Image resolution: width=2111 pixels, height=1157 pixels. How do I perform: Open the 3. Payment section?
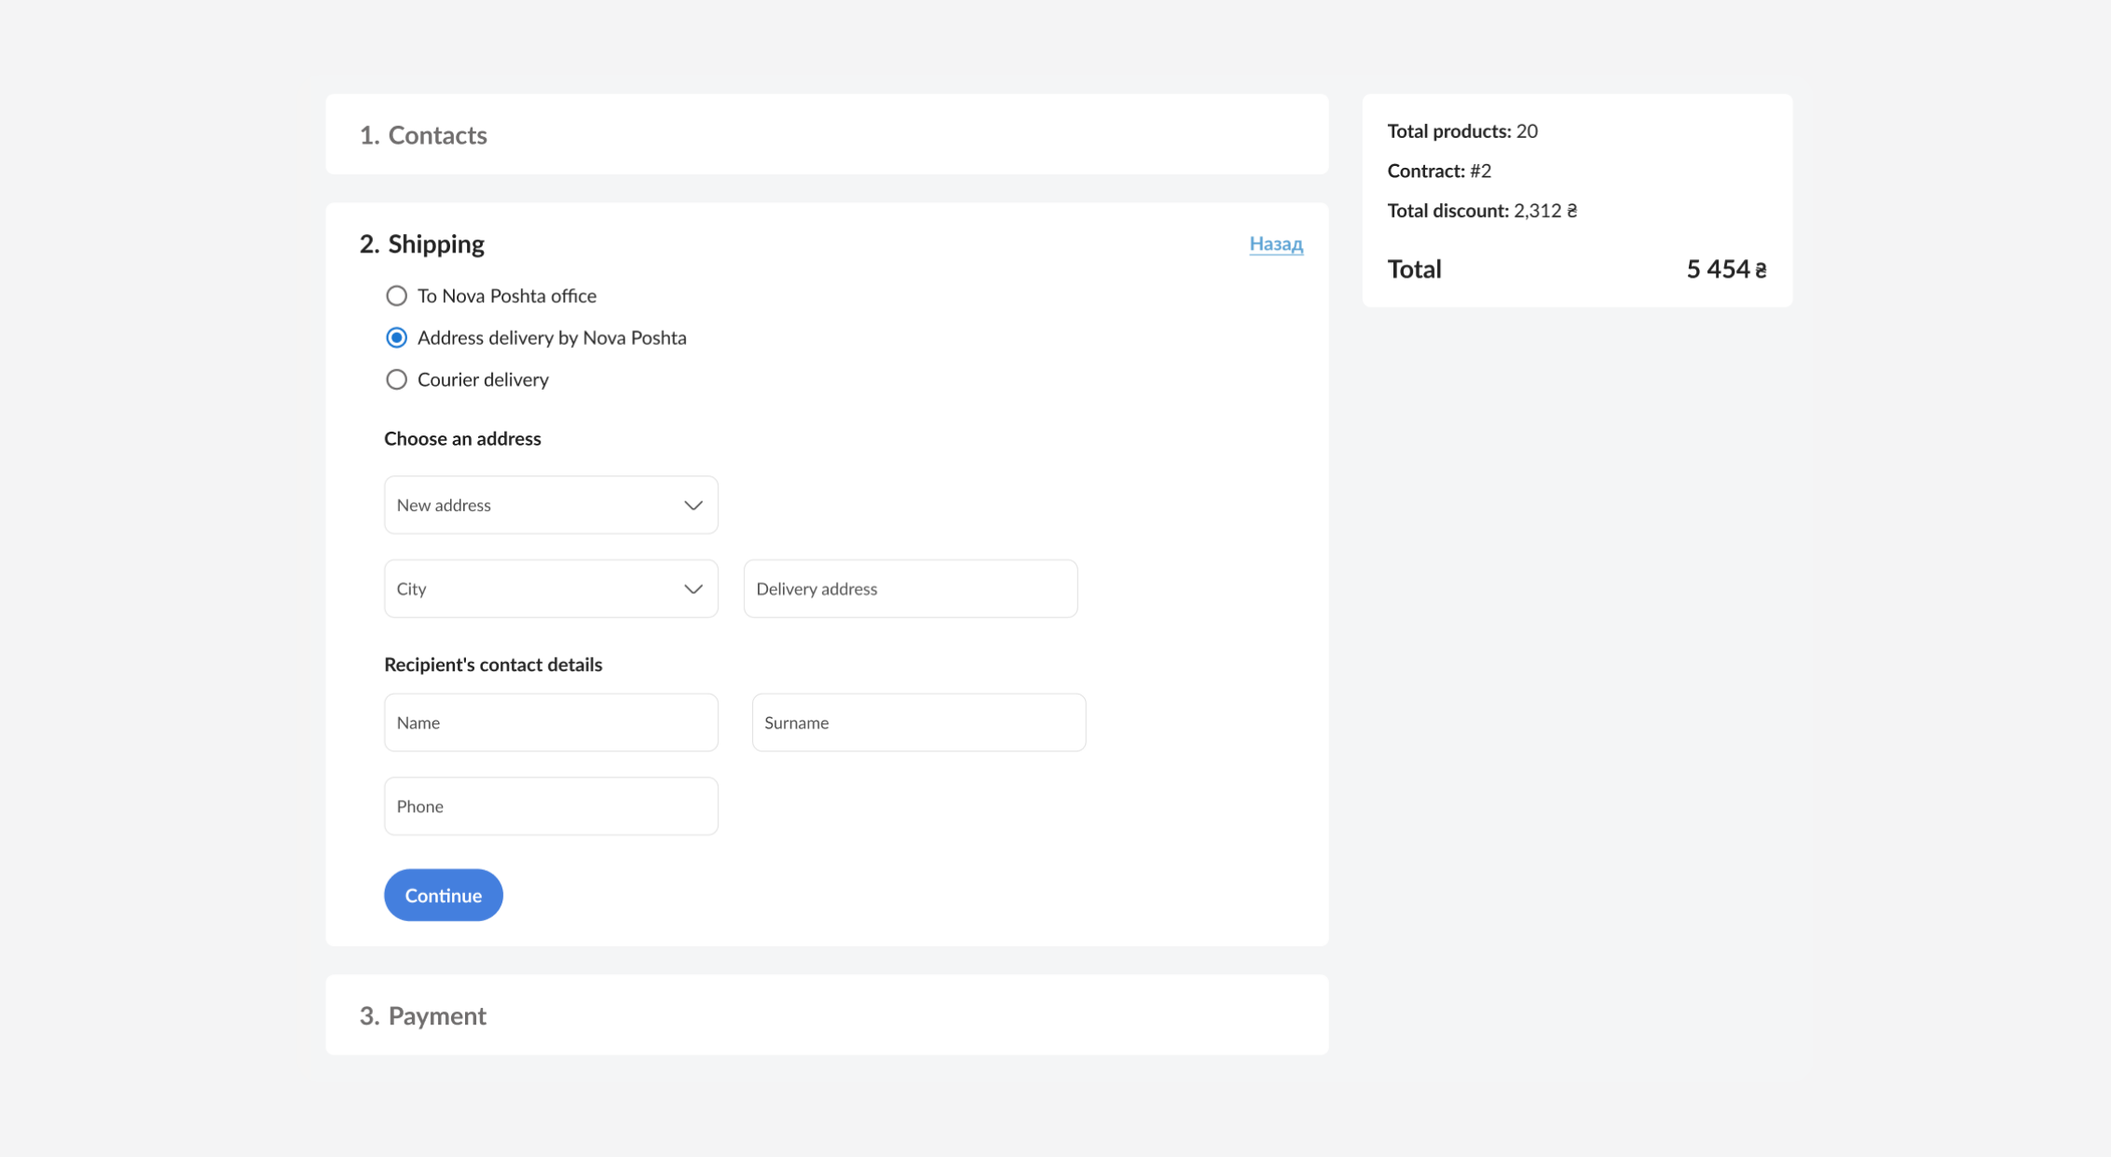pos(827,1015)
